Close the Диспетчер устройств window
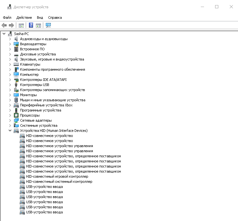Viewport: 238px width, 221px height. click(231, 7)
